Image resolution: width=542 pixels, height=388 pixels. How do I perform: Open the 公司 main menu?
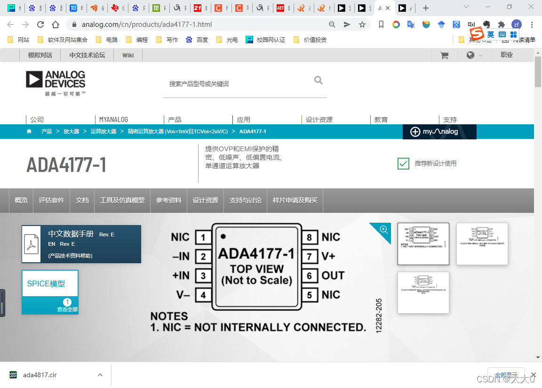click(x=37, y=120)
